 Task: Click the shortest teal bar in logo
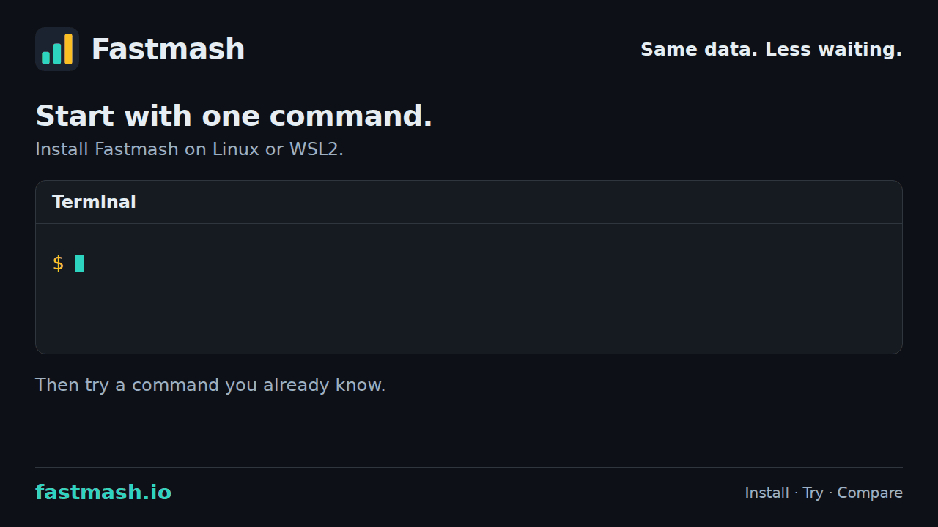[46, 58]
